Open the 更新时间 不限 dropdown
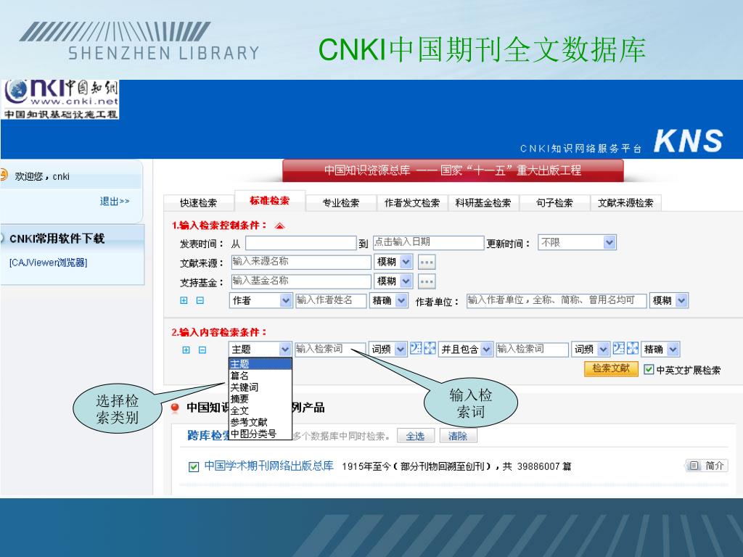The width and height of the screenshot is (743, 557). tap(577, 242)
